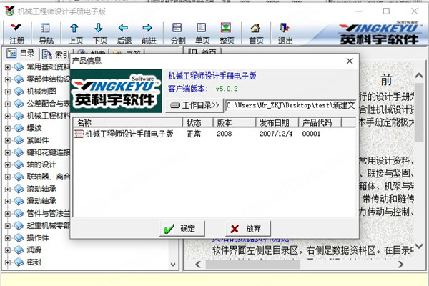Click the 前进 forward arrow
Image resolution: width=429 pixels, height=286 pixels.
pyautogui.click(x=148, y=33)
